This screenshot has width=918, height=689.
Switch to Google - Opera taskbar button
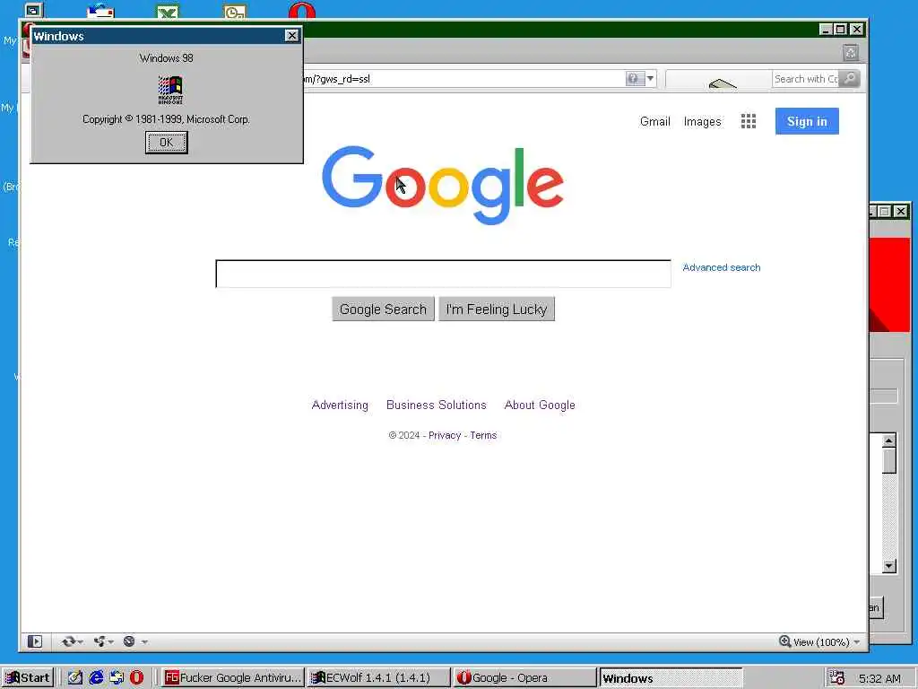(x=525, y=678)
